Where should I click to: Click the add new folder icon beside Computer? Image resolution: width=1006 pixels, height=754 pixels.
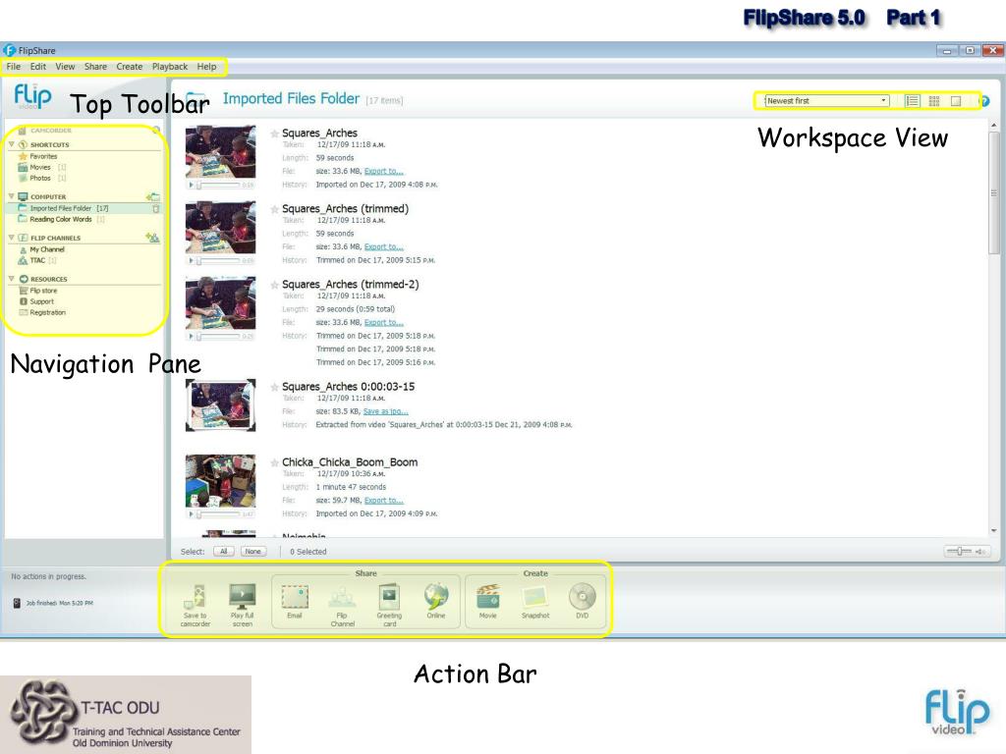point(152,196)
